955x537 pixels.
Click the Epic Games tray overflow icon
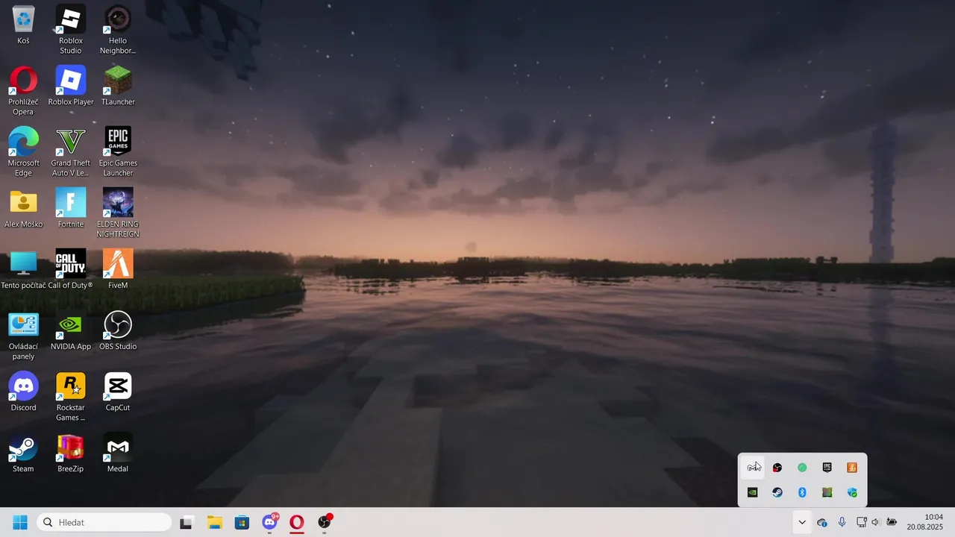tap(827, 468)
